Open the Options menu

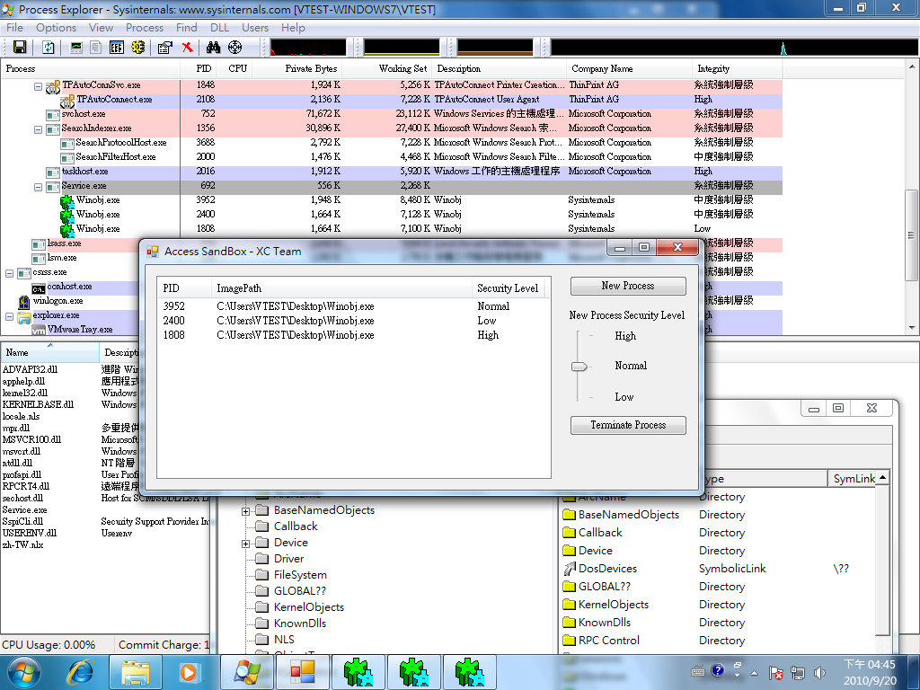click(56, 28)
